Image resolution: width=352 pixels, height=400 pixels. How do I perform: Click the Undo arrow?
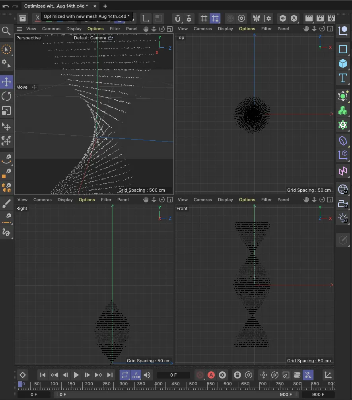[x=6, y=6]
